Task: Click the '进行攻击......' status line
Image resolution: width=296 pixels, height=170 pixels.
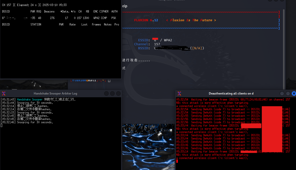Action: tap(136, 60)
